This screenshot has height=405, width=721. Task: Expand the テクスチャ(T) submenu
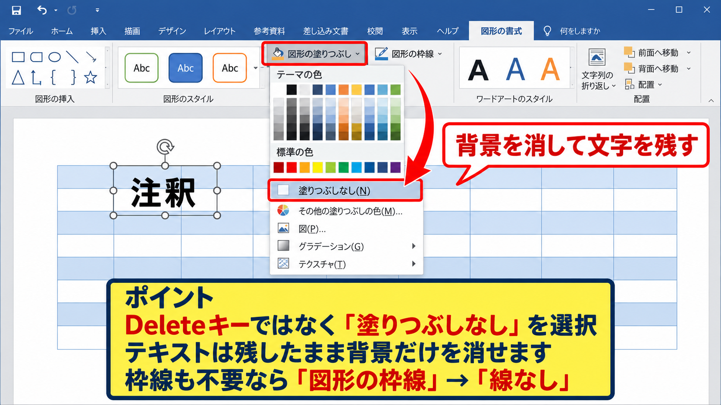(347, 264)
